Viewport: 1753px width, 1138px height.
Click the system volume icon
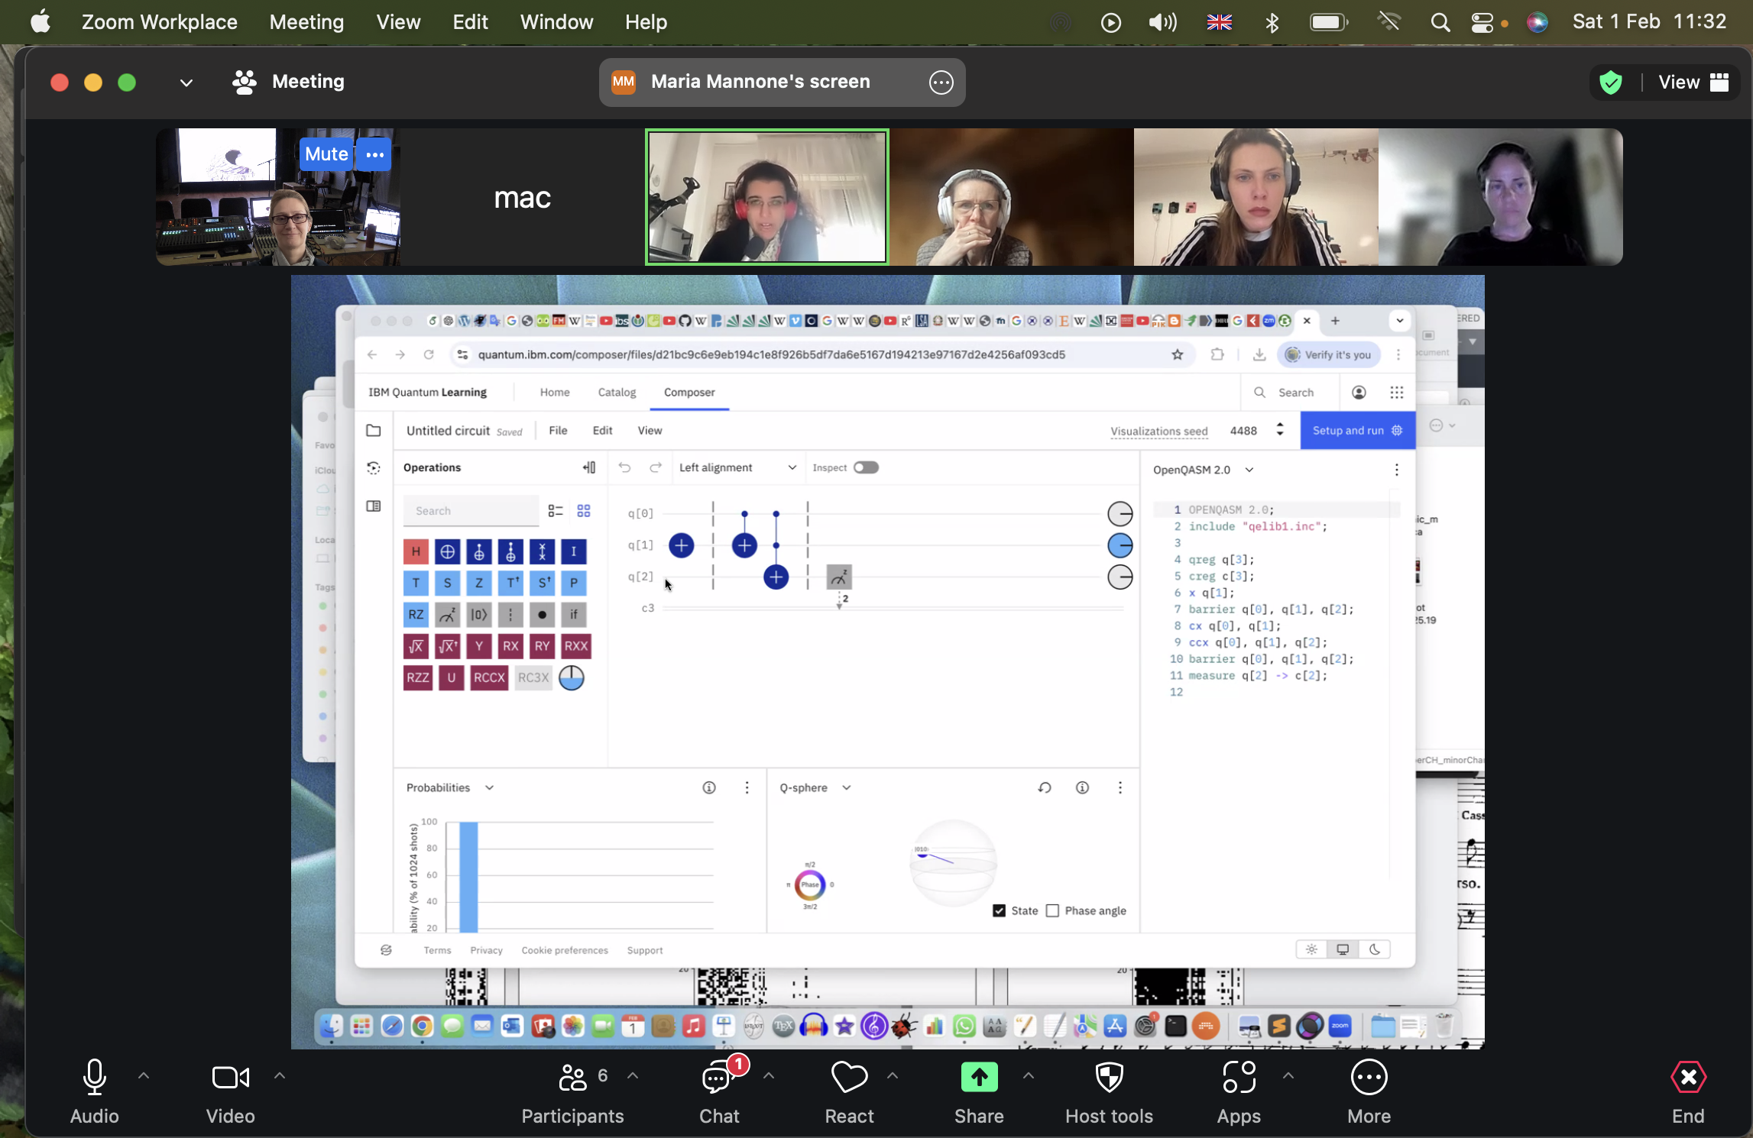[x=1162, y=22]
